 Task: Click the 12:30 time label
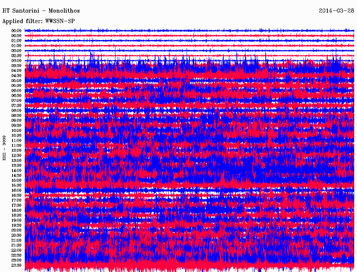(16, 156)
